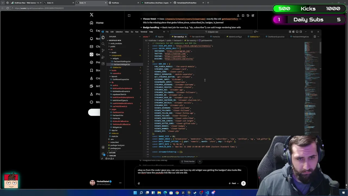Click the VS Code Go Back arrow
This screenshot has width=348, height=196.
click(164, 32)
